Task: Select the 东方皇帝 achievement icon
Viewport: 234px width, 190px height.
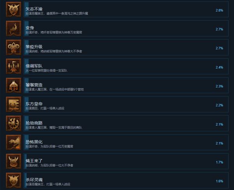Action: [13, 104]
